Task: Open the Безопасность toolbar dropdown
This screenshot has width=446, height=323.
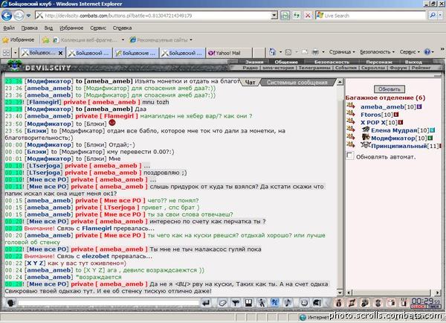Action: 377,52
